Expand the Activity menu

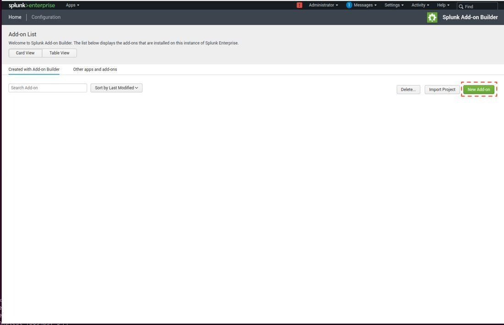point(420,5)
